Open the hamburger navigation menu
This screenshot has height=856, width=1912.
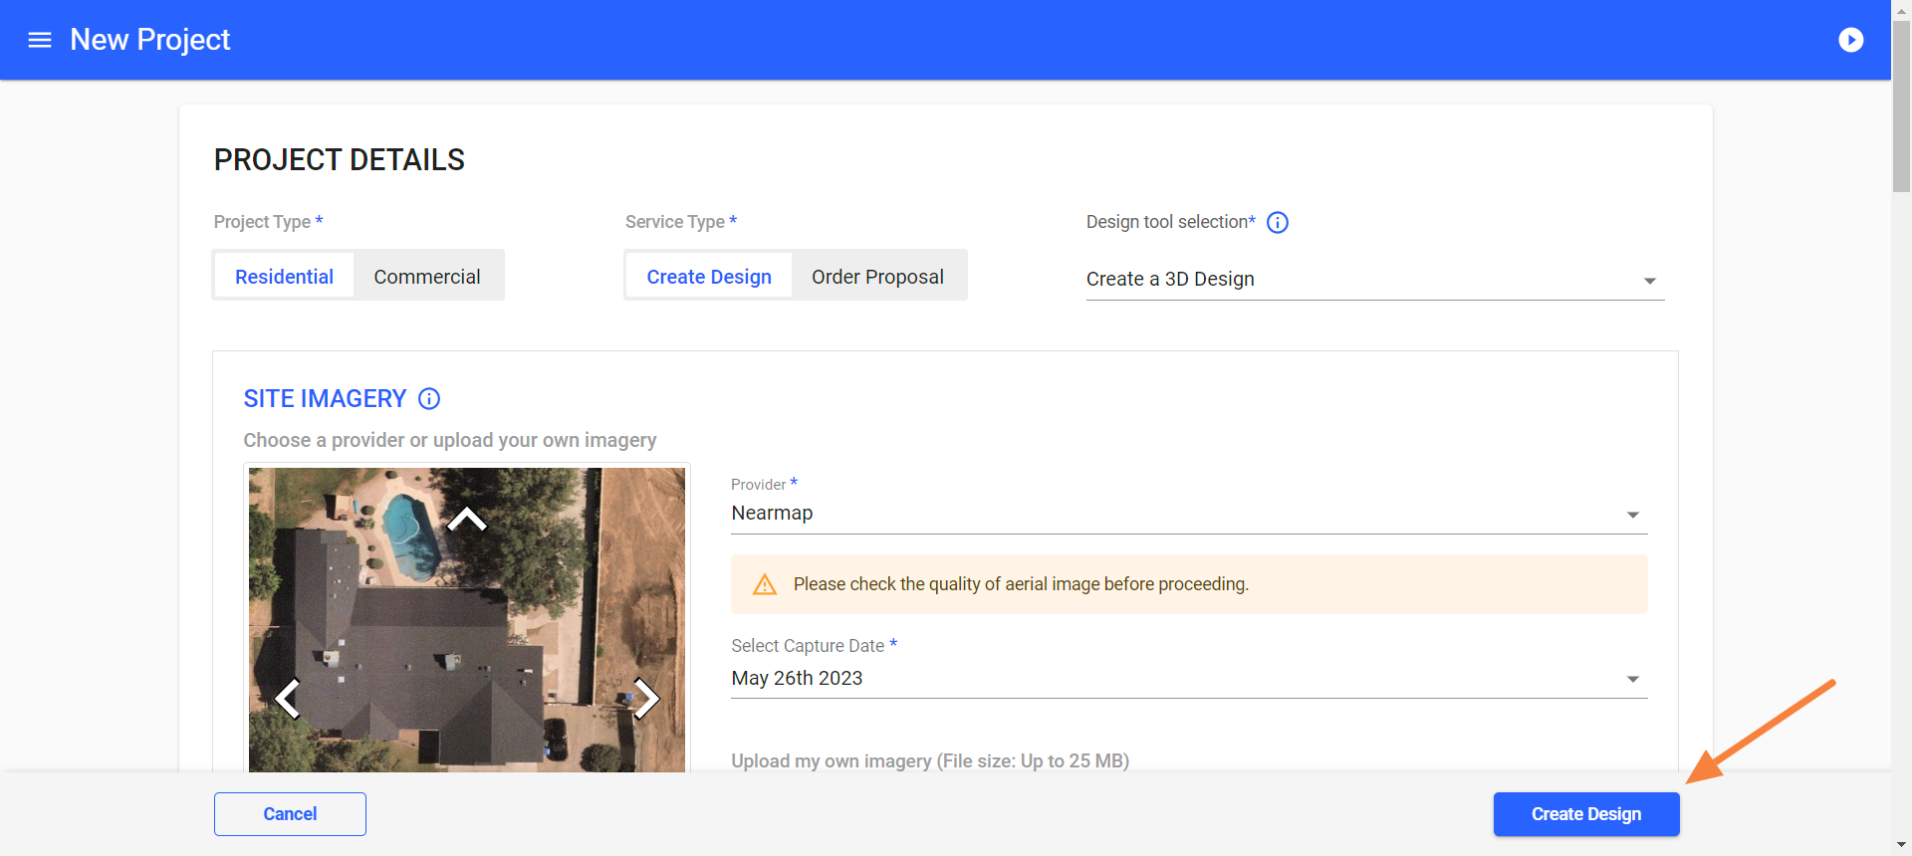click(40, 40)
